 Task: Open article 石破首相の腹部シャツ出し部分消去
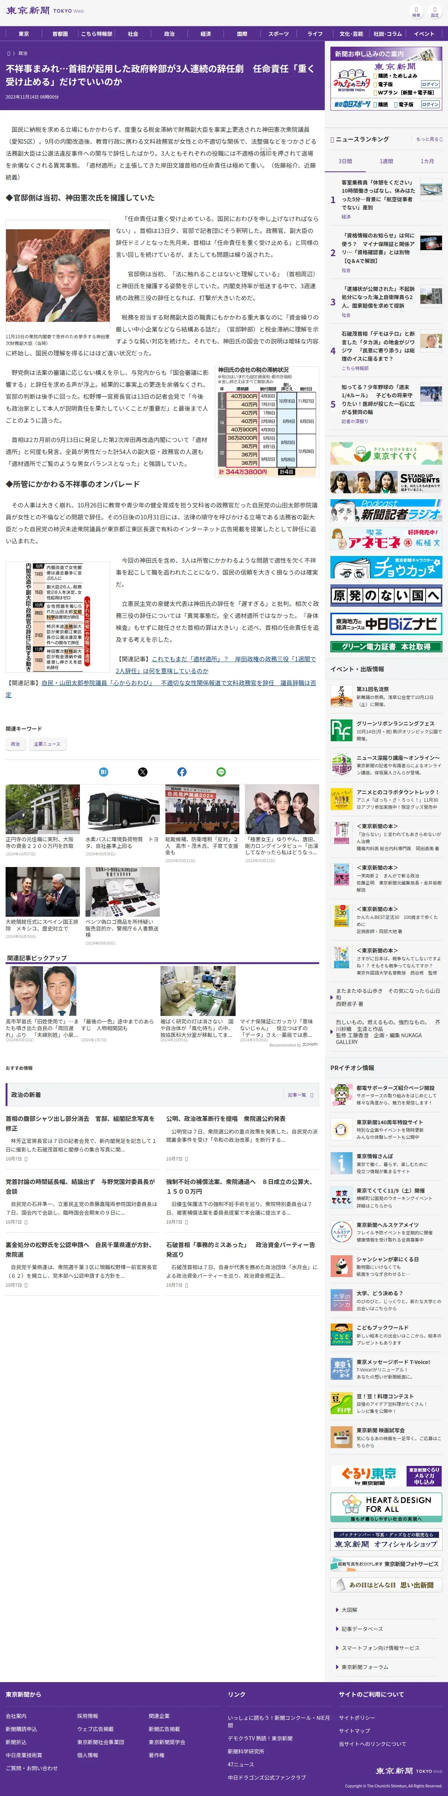click(x=81, y=1122)
